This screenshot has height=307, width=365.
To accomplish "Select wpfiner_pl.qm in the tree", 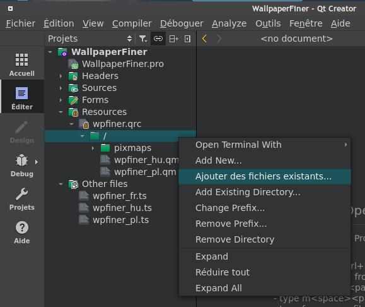I will pyautogui.click(x=145, y=172).
